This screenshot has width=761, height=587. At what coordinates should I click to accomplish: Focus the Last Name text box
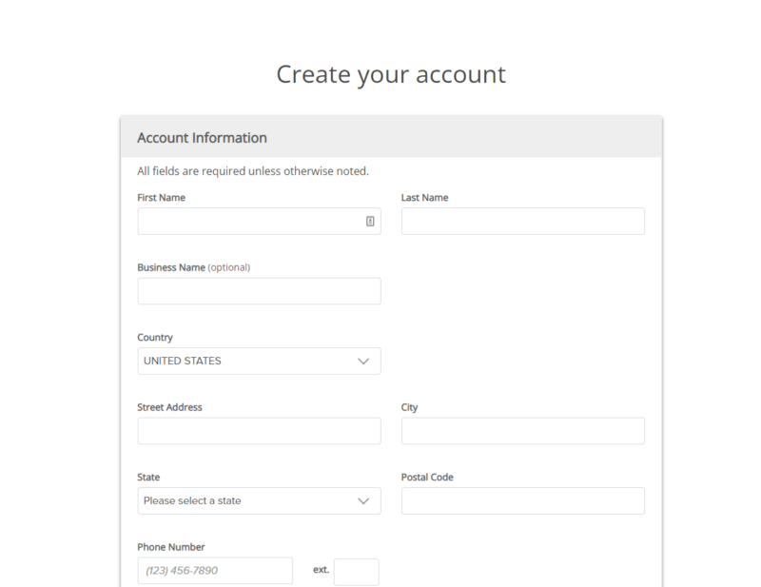[522, 221]
